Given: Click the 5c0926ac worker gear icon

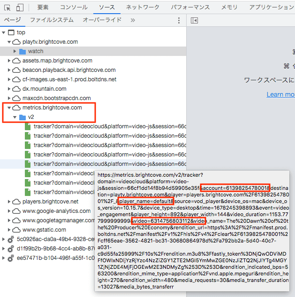Looking at the screenshot, I should pos(11,239).
